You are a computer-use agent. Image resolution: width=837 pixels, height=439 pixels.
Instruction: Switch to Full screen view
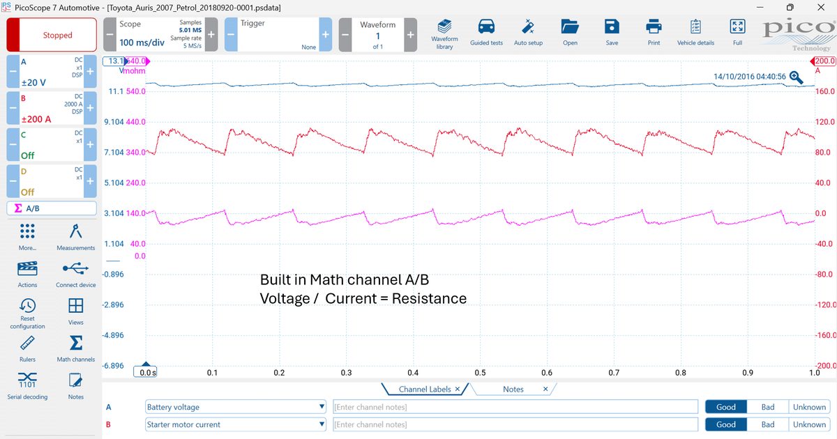tap(737, 33)
